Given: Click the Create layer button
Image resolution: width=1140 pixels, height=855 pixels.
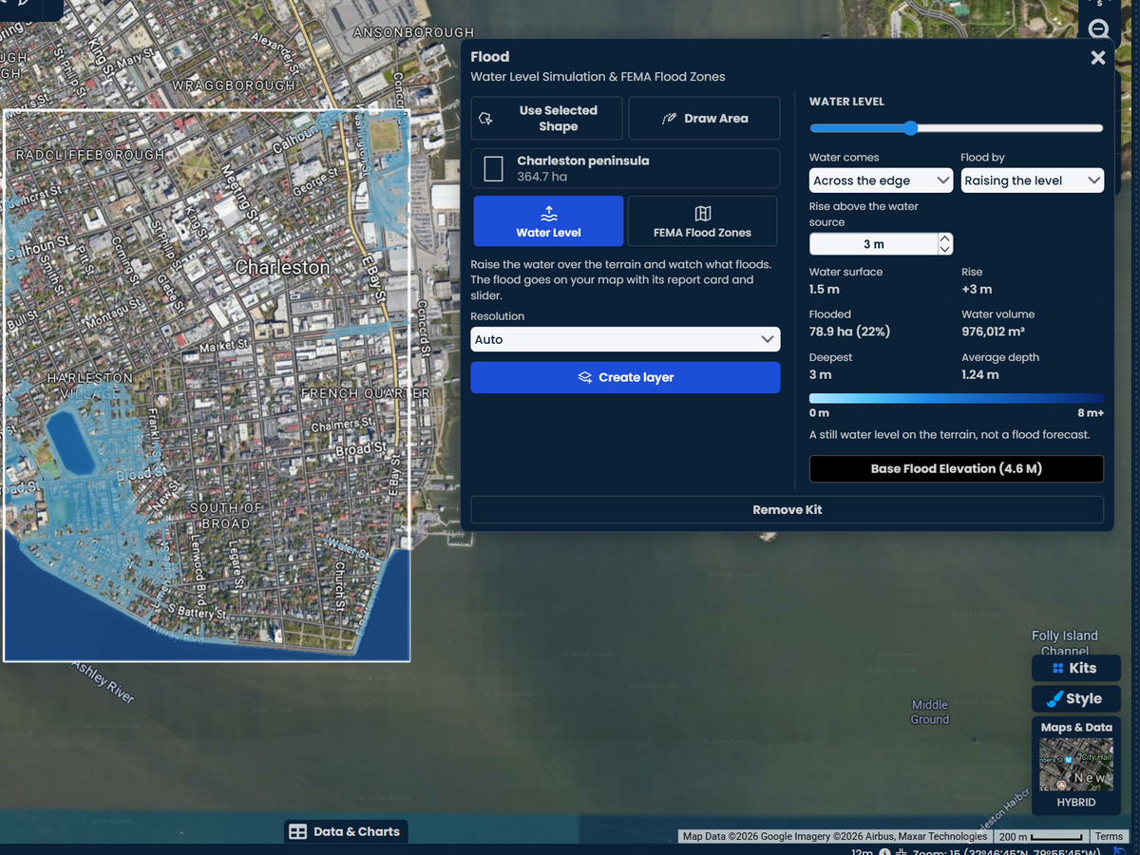Looking at the screenshot, I should (625, 377).
